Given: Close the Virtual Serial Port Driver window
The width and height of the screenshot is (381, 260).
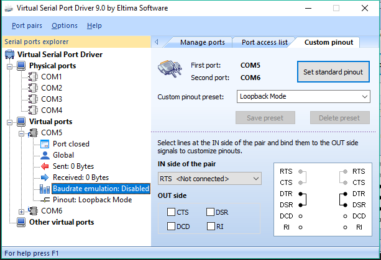Looking at the screenshot, I should (x=364, y=8).
